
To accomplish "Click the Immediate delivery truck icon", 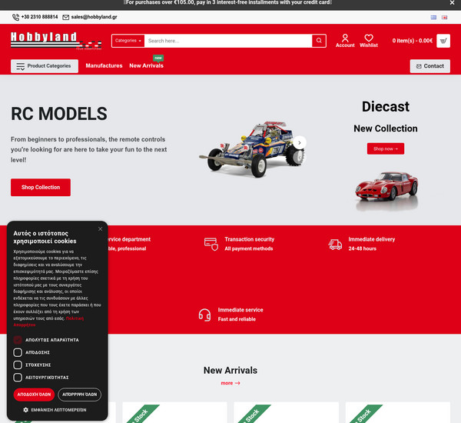I will 335,244.
